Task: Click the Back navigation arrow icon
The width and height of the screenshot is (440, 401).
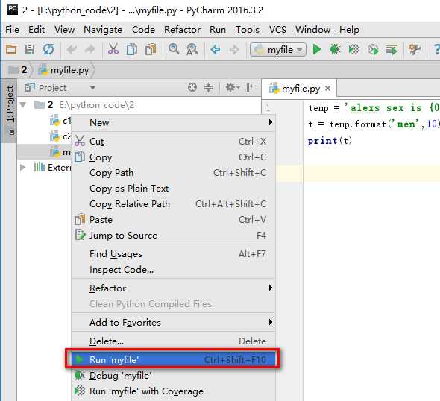Action: pyautogui.click(x=216, y=50)
